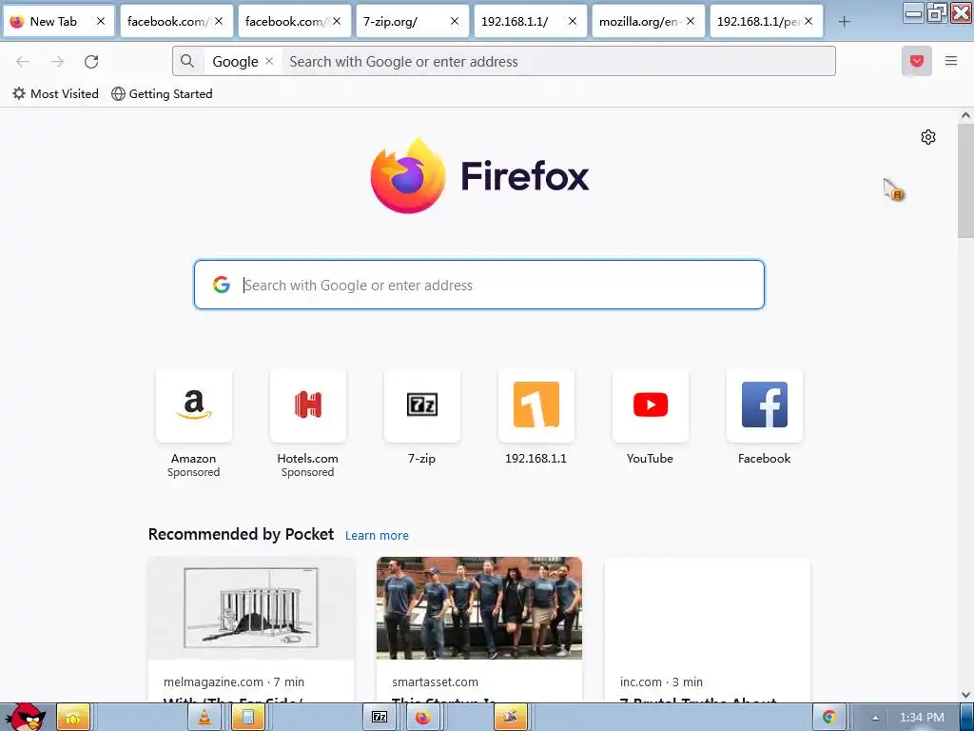Click the Recommended by Pocket heading
This screenshot has width=974, height=731.
241,535
